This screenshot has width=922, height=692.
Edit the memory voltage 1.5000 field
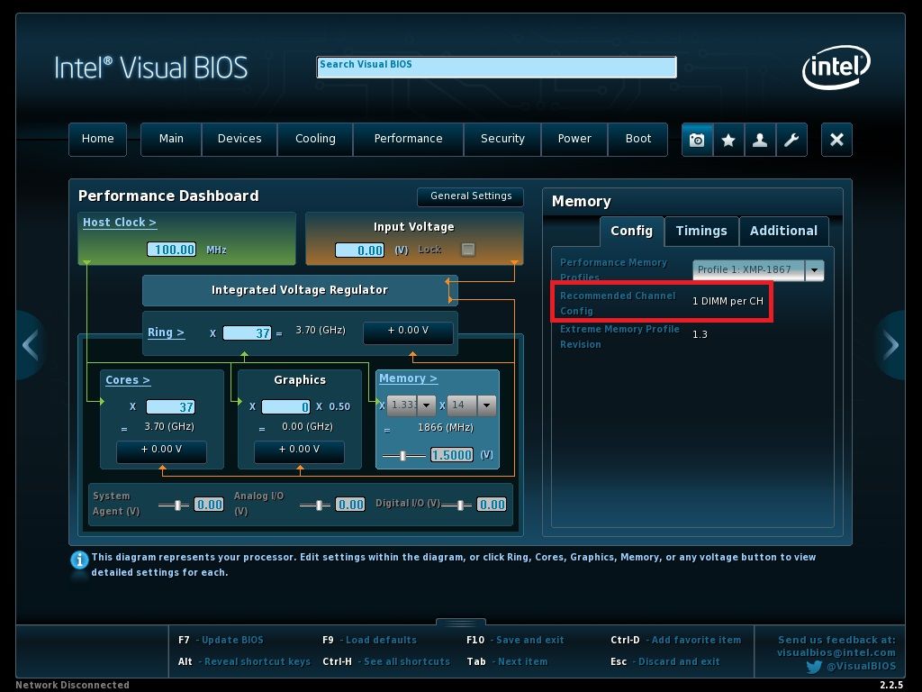452,455
